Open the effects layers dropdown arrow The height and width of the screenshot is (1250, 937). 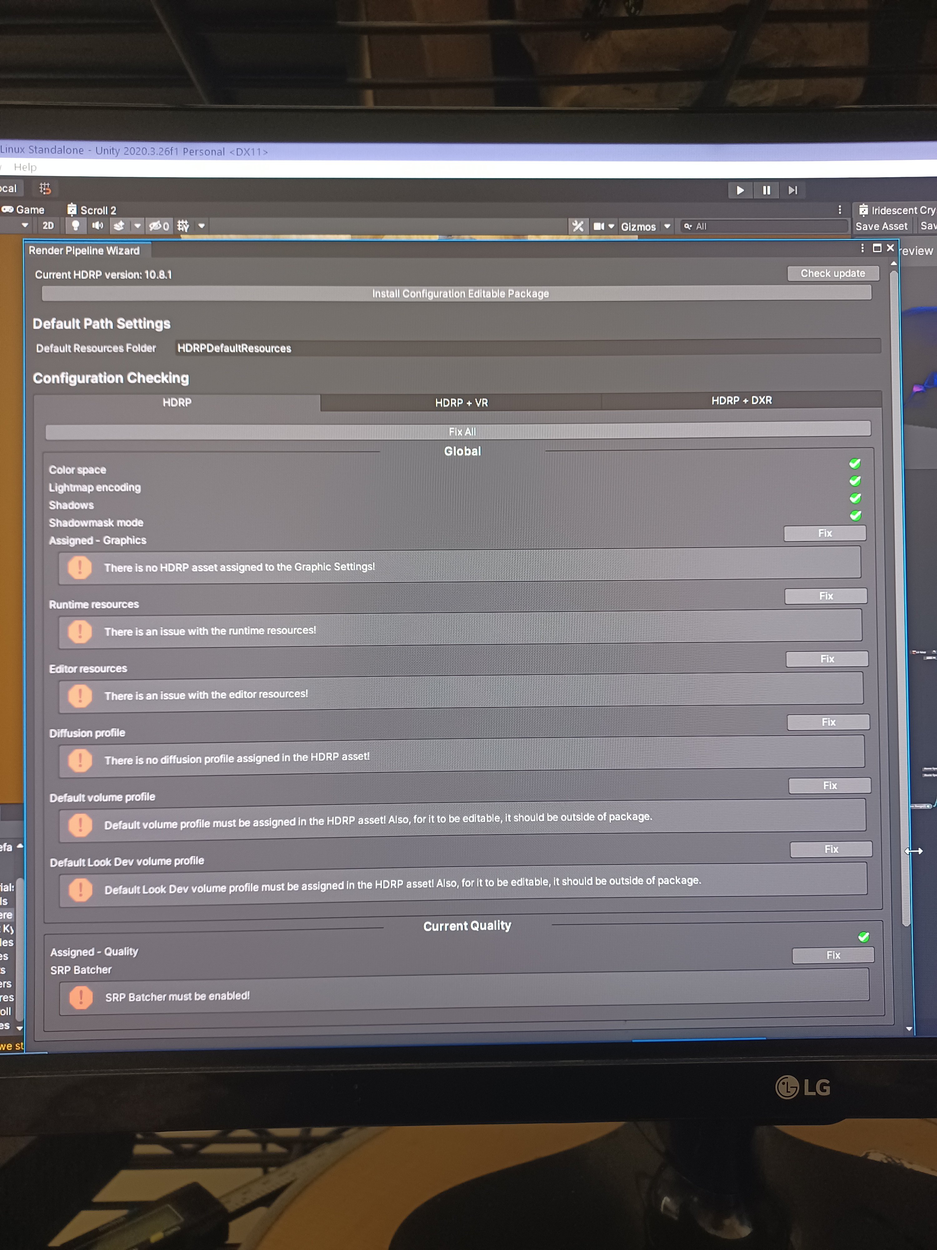point(138,226)
